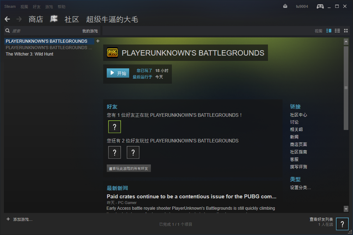
Task: Click the library search input field
Action: pos(45,31)
